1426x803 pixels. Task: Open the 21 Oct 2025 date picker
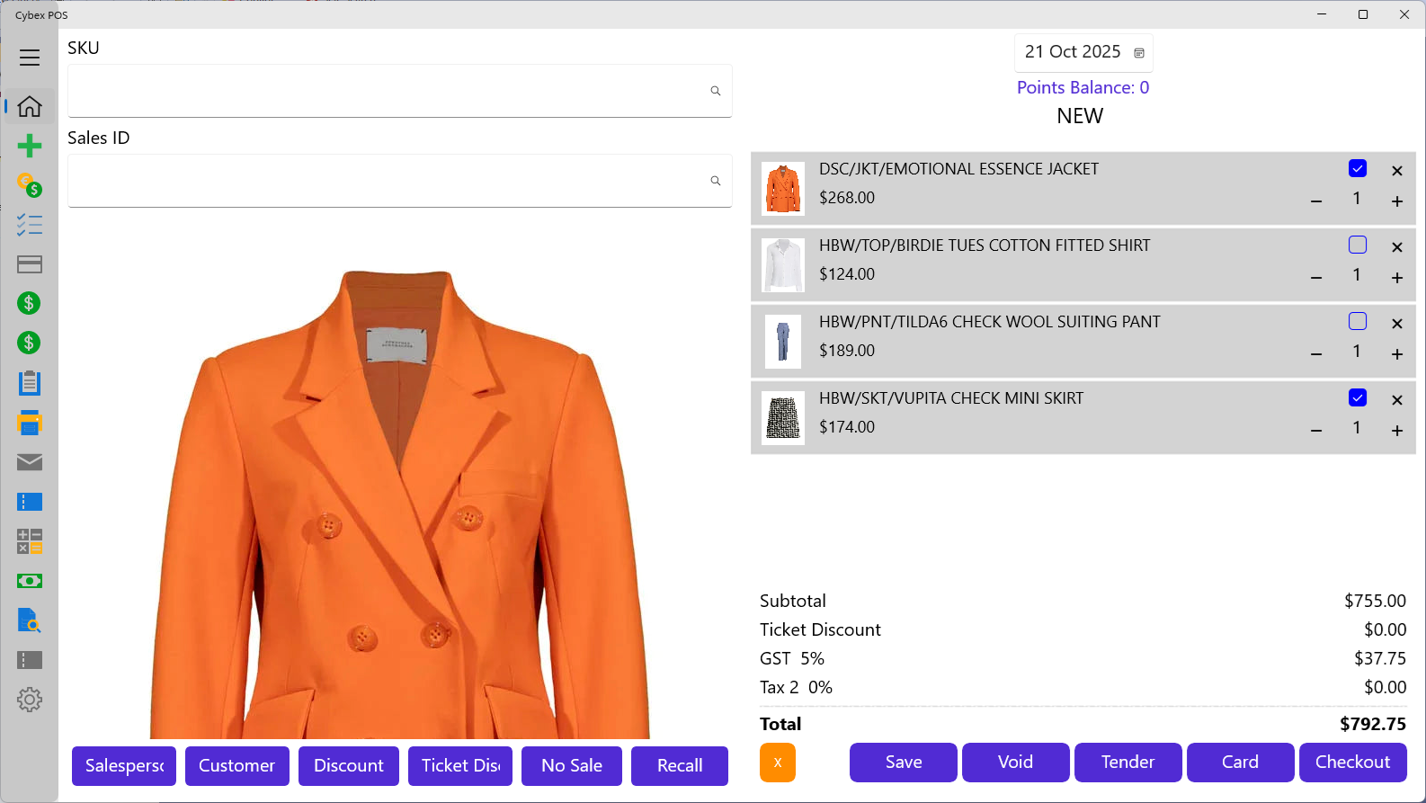click(1083, 52)
